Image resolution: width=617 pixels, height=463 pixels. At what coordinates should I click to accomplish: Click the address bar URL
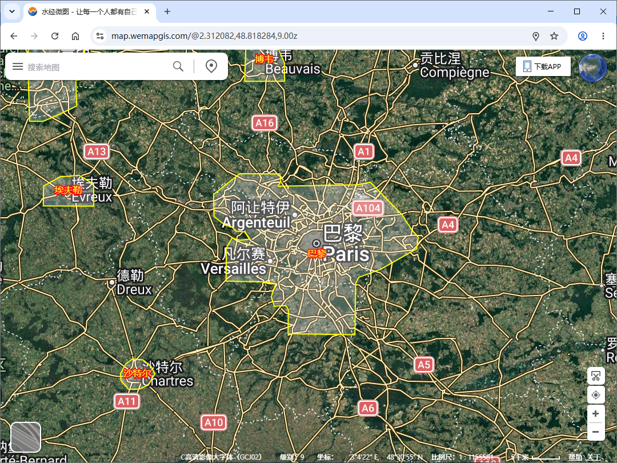(x=204, y=36)
